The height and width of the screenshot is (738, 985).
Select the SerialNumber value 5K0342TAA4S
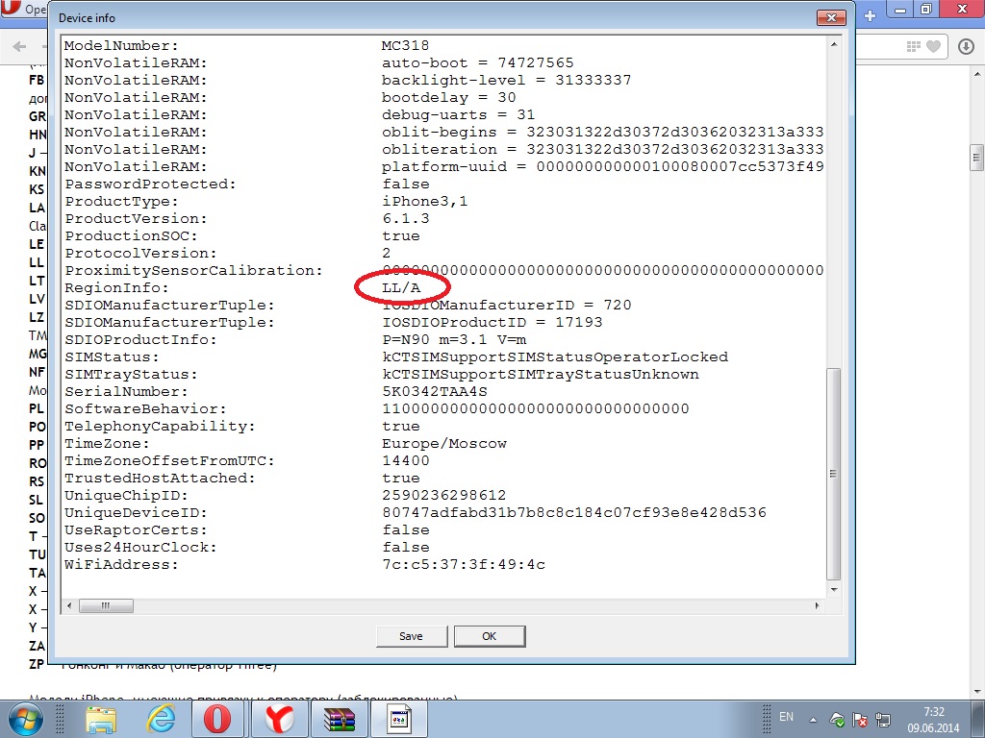434,392
